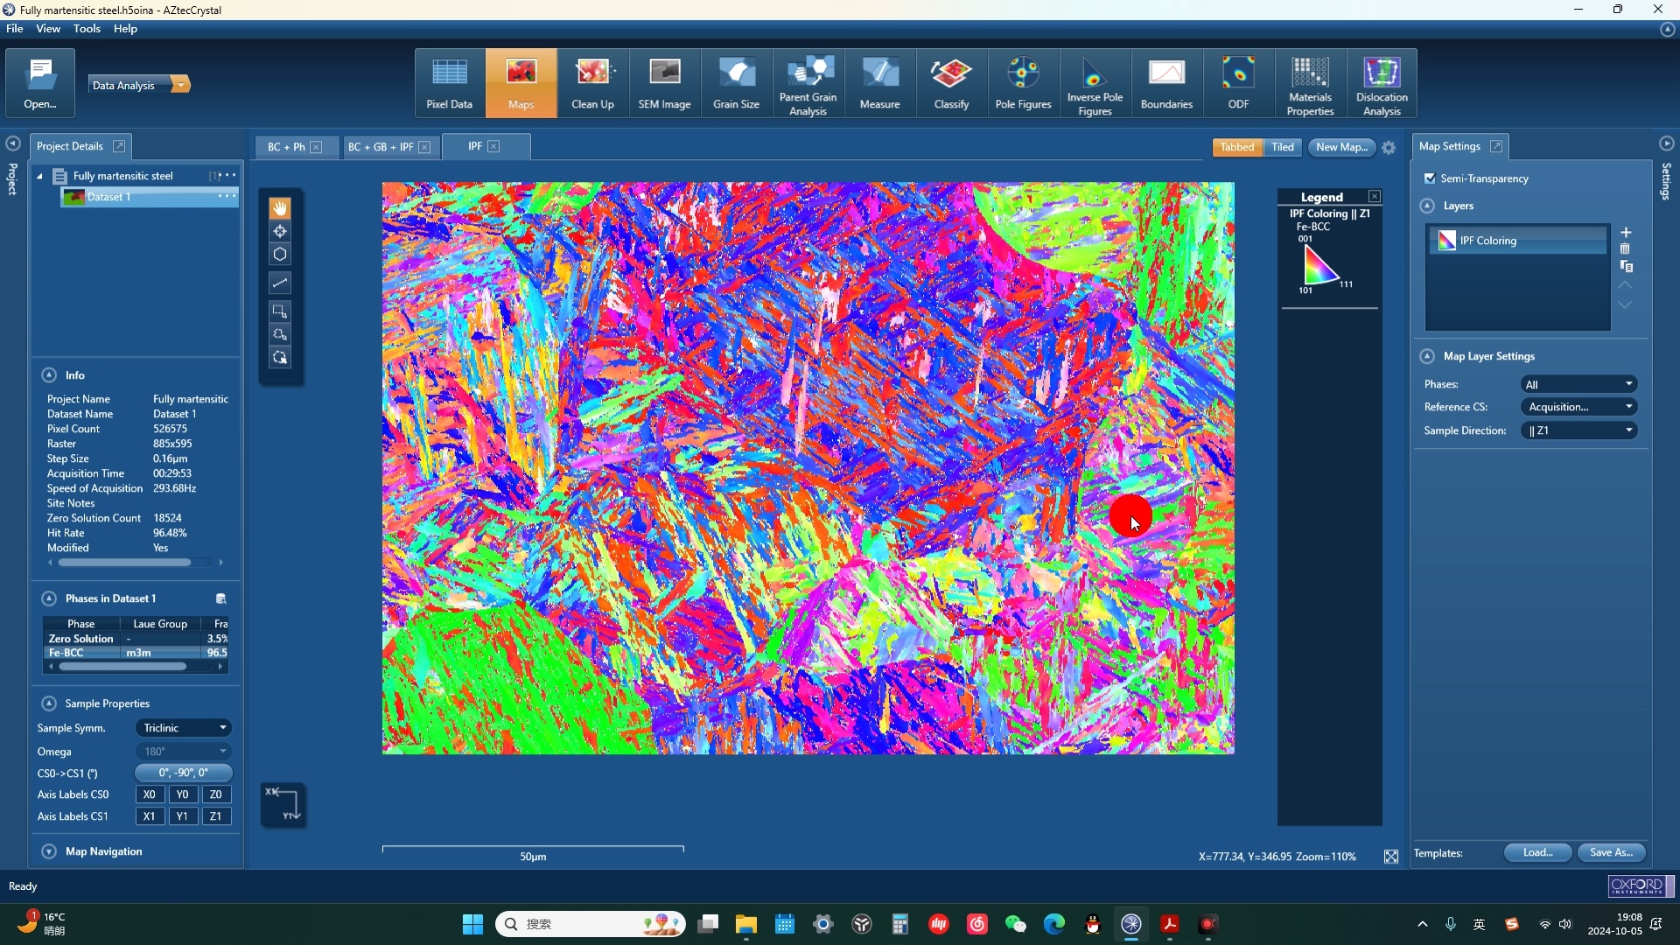Open the Sample Direction dropdown
Screen dimensions: 1680x945
click(1579, 430)
